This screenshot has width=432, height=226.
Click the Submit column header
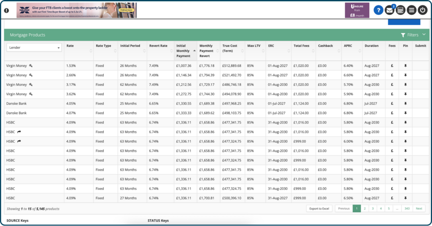tap(421, 45)
